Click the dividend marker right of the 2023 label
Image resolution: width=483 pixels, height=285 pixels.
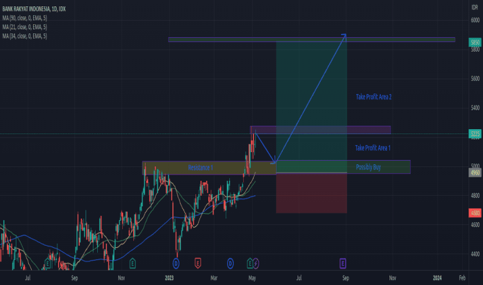[176, 263]
